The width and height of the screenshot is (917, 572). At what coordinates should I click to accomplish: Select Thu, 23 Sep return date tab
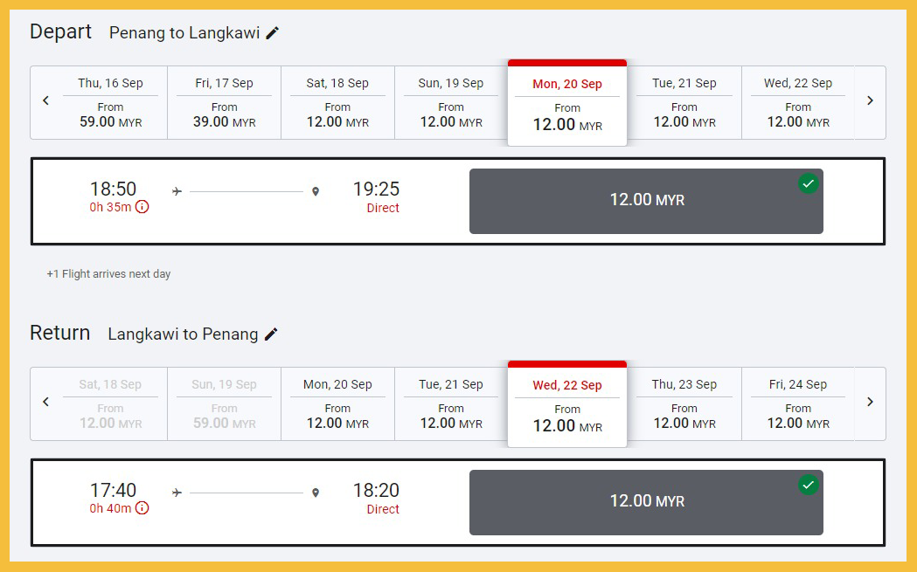coord(684,404)
